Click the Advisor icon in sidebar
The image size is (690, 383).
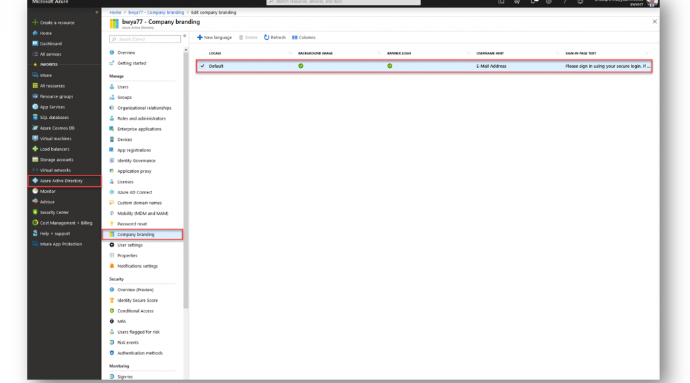(35, 201)
